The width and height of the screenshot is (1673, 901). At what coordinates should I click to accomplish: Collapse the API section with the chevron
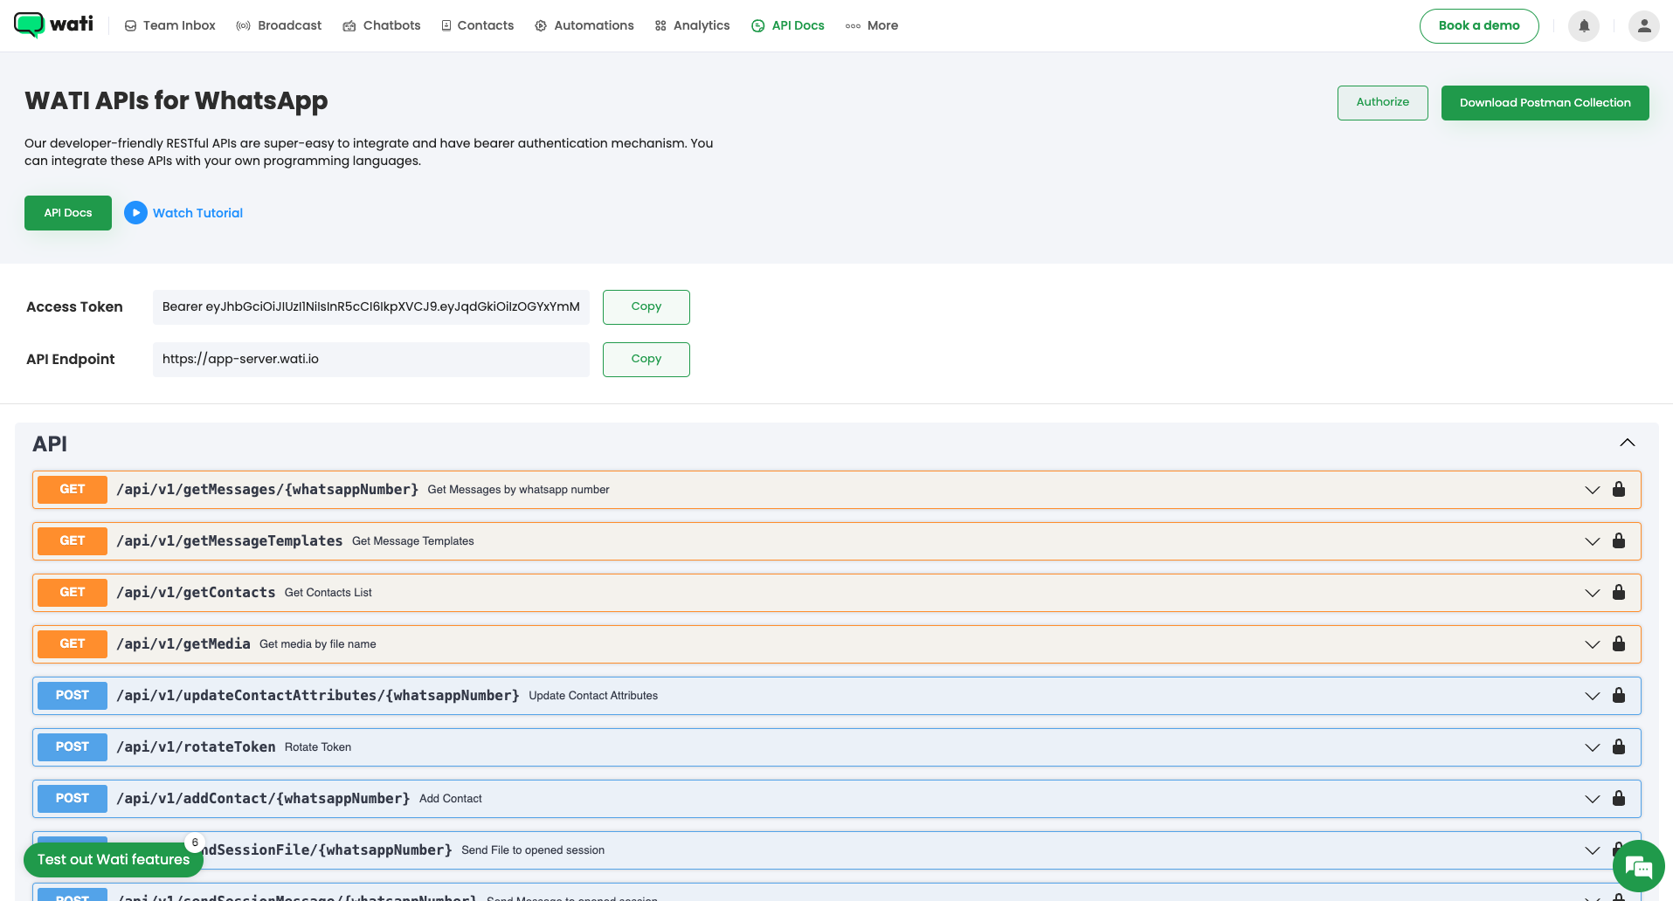click(x=1627, y=443)
